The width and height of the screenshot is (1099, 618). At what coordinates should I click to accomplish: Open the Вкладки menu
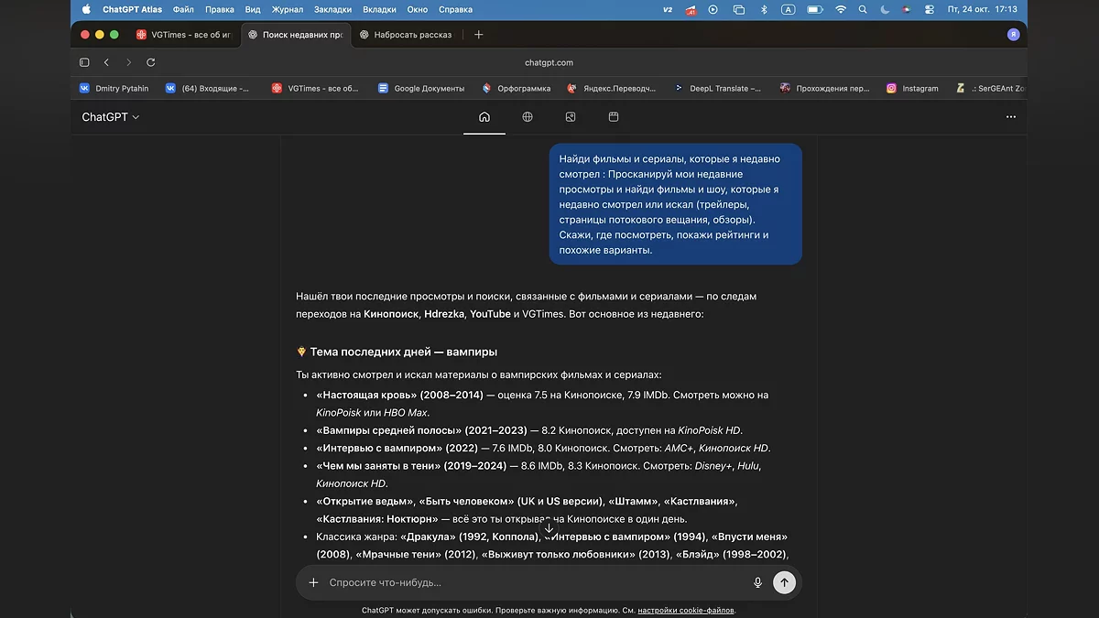pyautogui.click(x=379, y=9)
